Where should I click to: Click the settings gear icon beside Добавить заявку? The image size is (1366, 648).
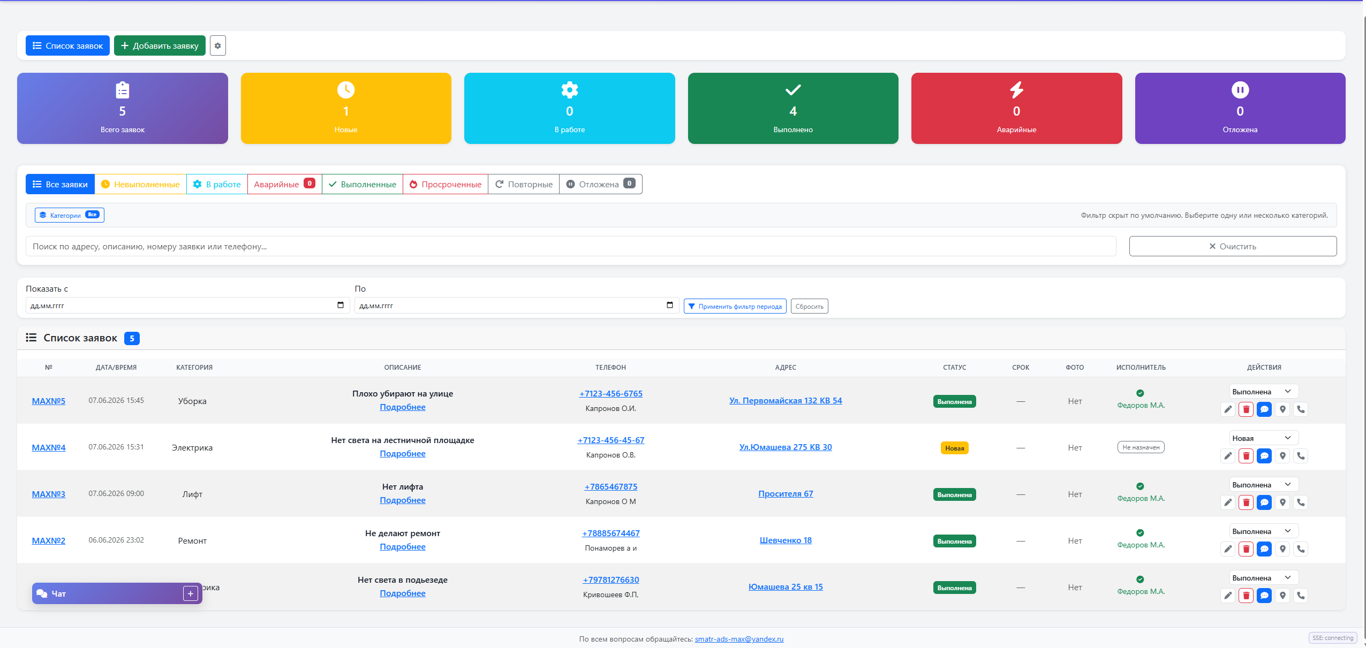coord(217,45)
